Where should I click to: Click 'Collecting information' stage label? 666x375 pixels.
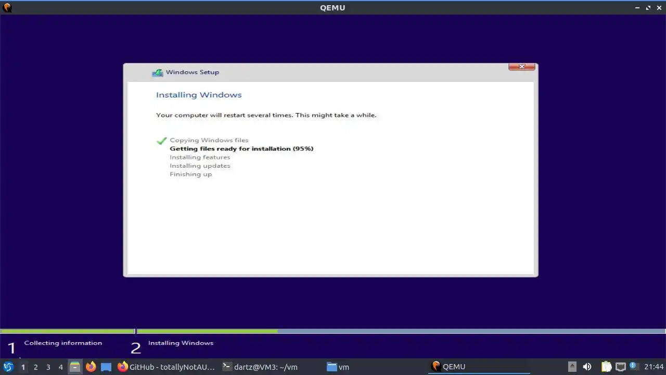pos(63,343)
